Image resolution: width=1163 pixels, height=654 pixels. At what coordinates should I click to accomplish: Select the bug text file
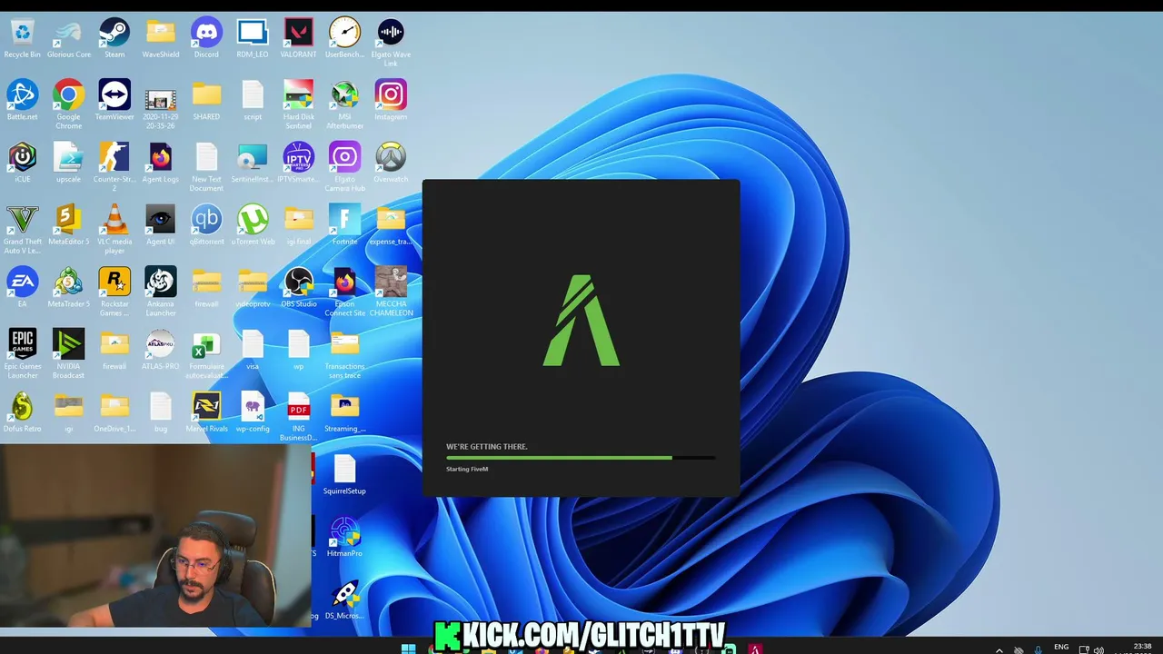click(x=161, y=406)
